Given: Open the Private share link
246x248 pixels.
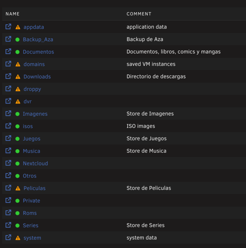Looking at the screenshot, I should [x=31, y=201].
